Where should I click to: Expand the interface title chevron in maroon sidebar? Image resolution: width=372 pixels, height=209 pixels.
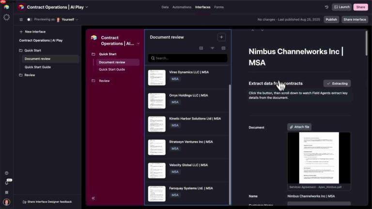(139, 44)
